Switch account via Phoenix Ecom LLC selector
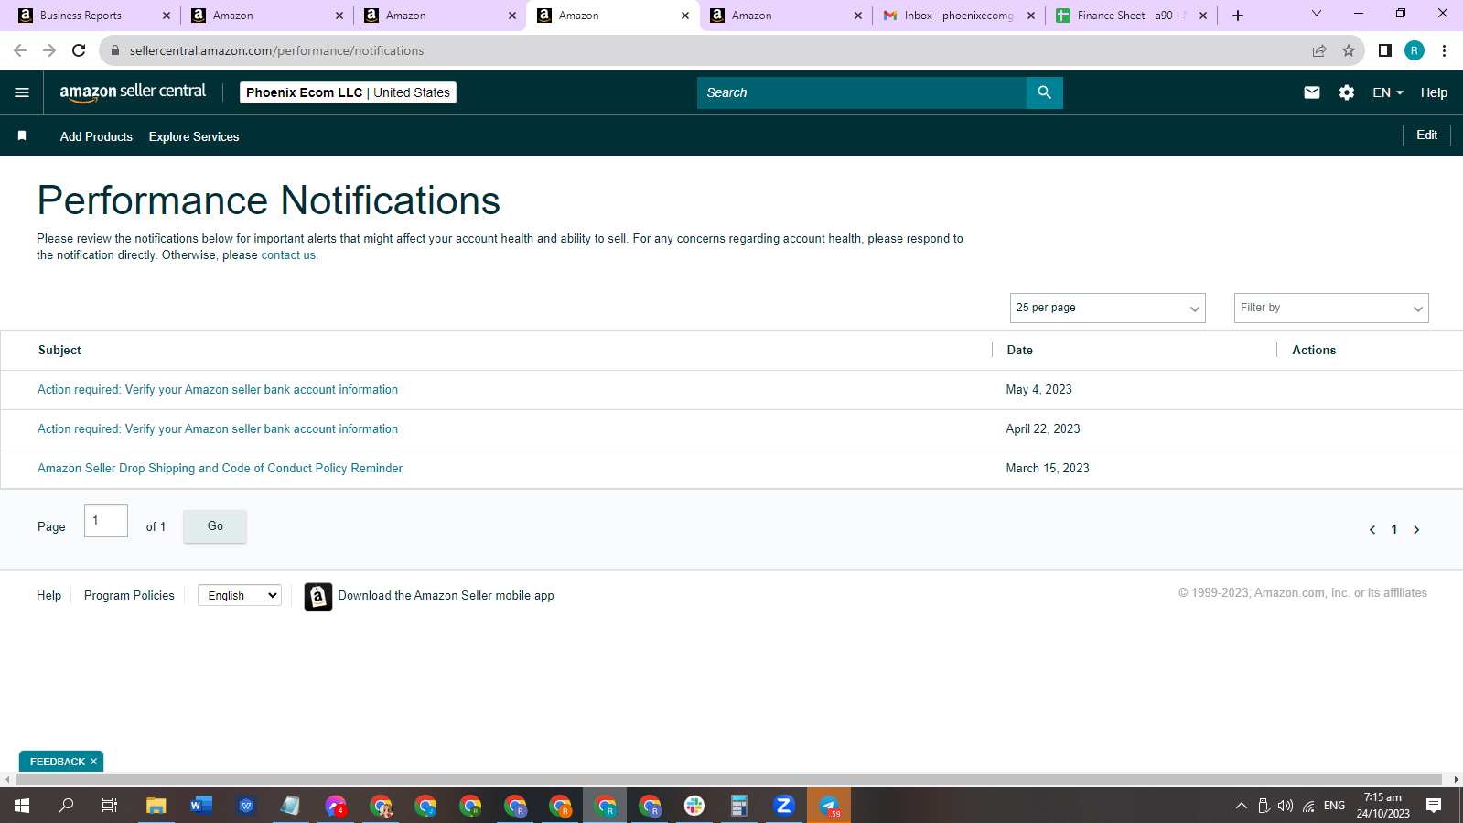The width and height of the screenshot is (1463, 823). point(348,92)
